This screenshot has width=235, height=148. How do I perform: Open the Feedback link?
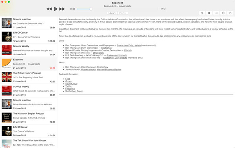tap(70, 89)
